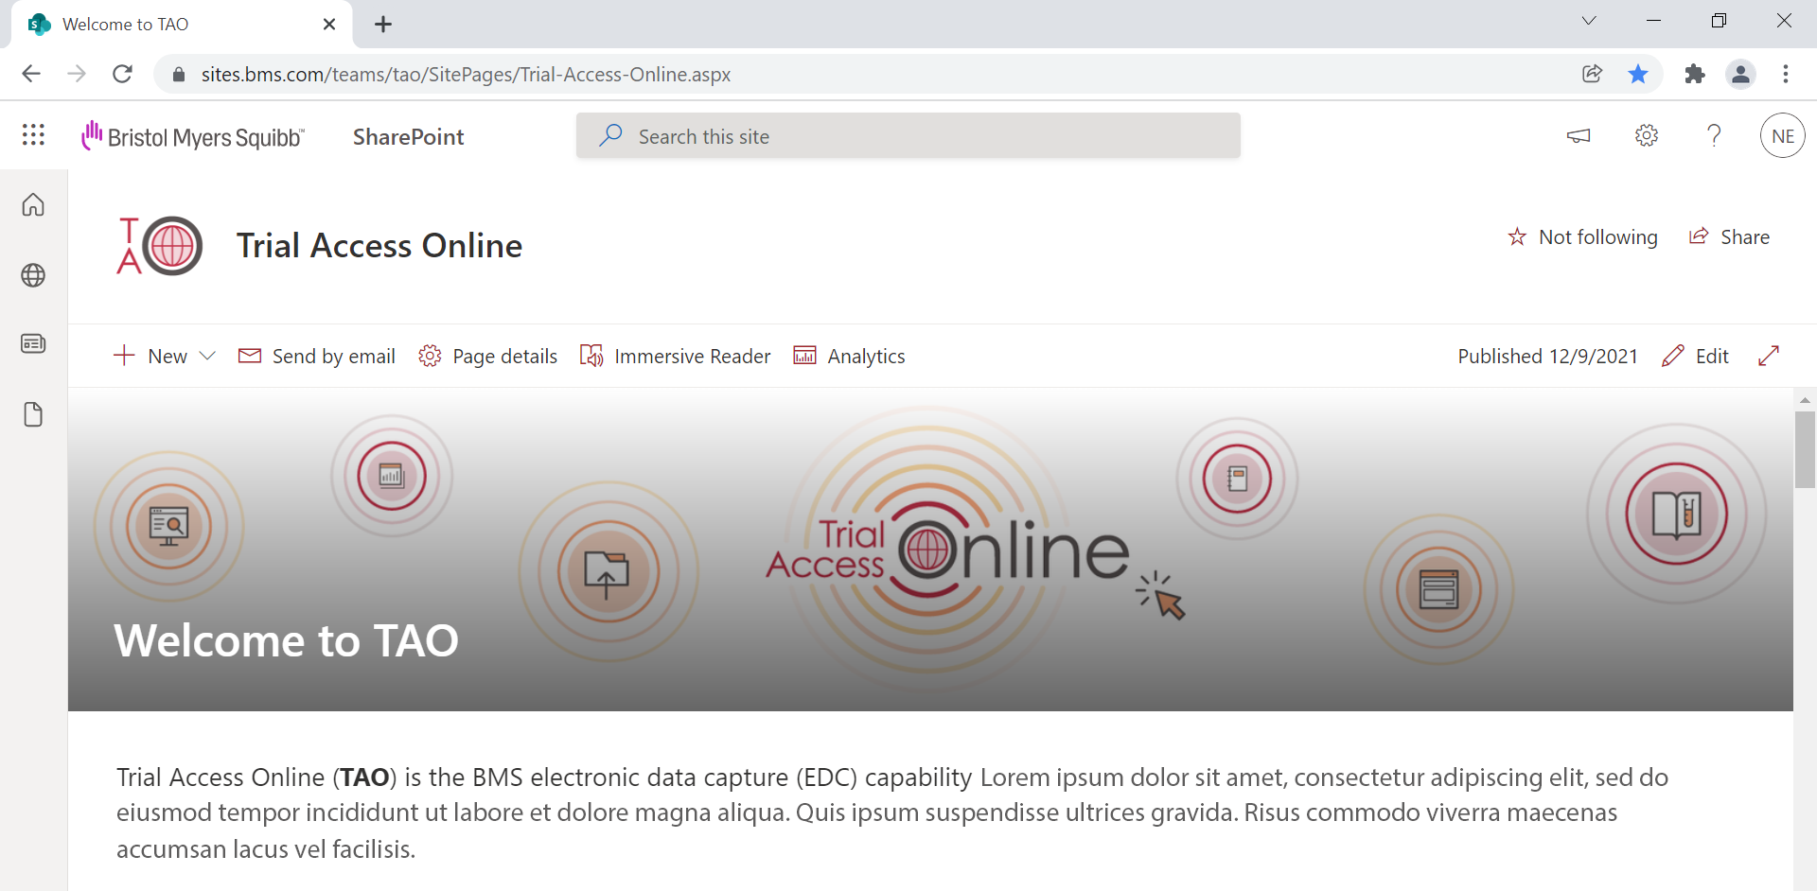Image resolution: width=1817 pixels, height=891 pixels.
Task: Open tab search dropdown chevron
Action: (x=1589, y=21)
